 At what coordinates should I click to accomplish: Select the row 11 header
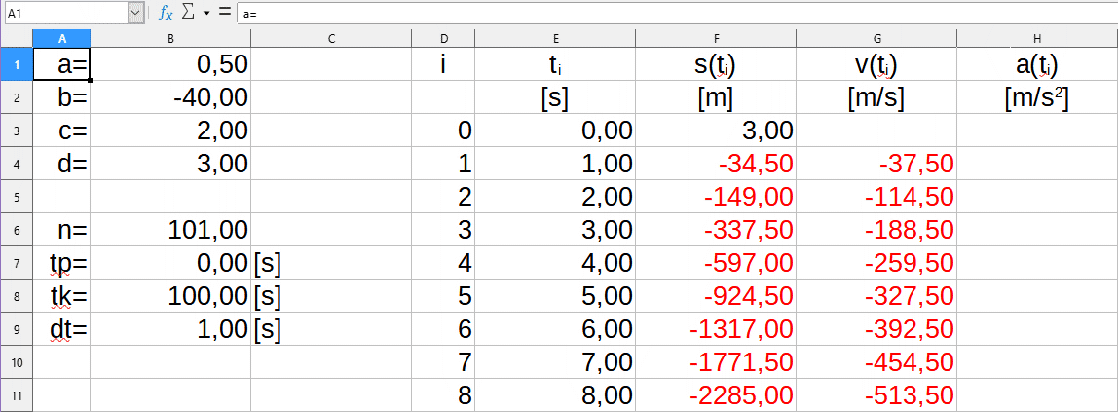pos(16,395)
